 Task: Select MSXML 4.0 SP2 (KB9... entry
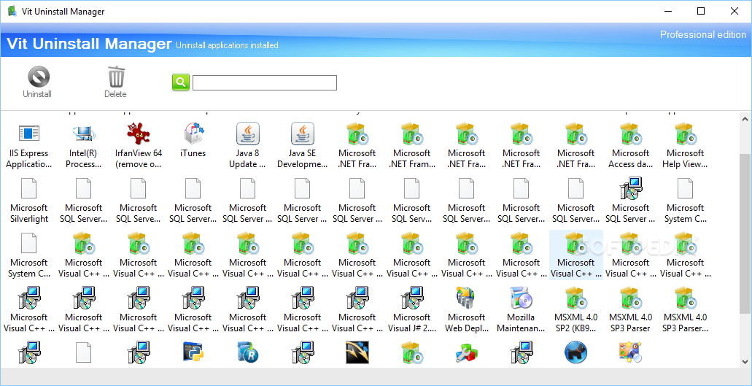point(575,309)
